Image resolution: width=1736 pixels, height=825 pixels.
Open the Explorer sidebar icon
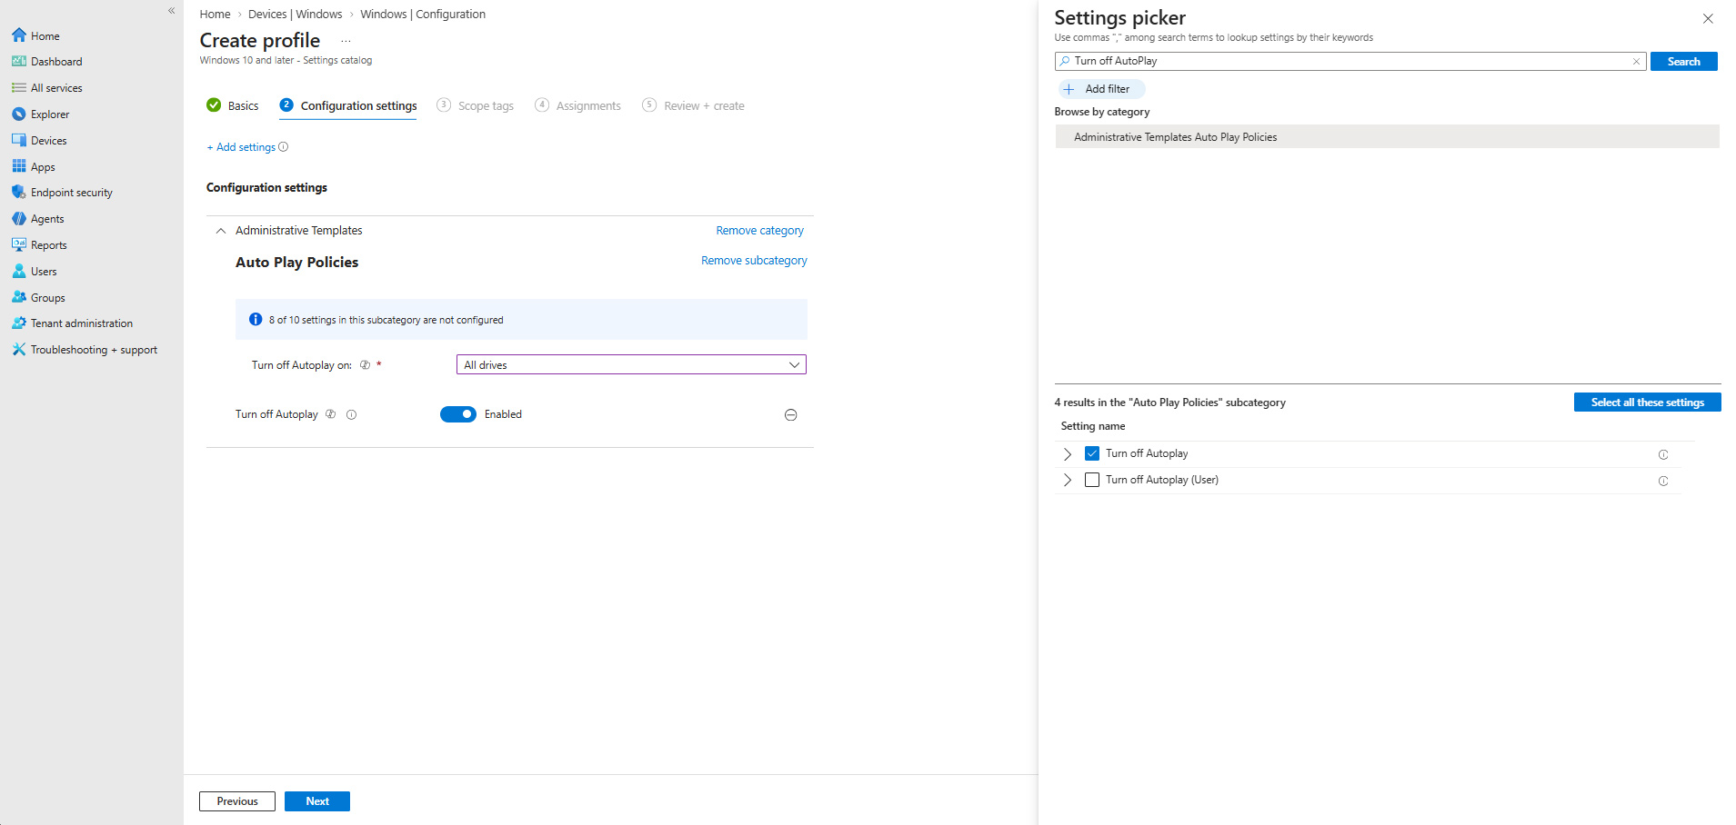pyautogui.click(x=19, y=114)
